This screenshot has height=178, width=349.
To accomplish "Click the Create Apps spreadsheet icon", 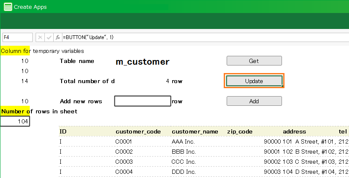I will tap(8, 7).
